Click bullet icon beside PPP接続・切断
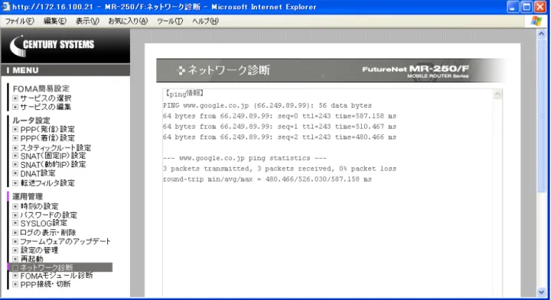The width and height of the screenshot is (551, 300). pos(15,284)
